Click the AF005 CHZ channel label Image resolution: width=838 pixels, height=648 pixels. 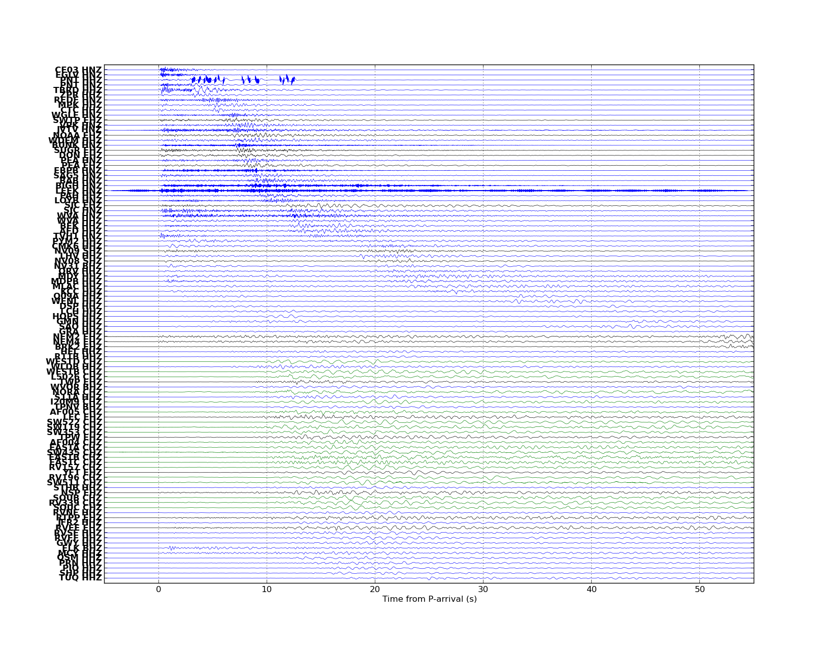pos(76,412)
